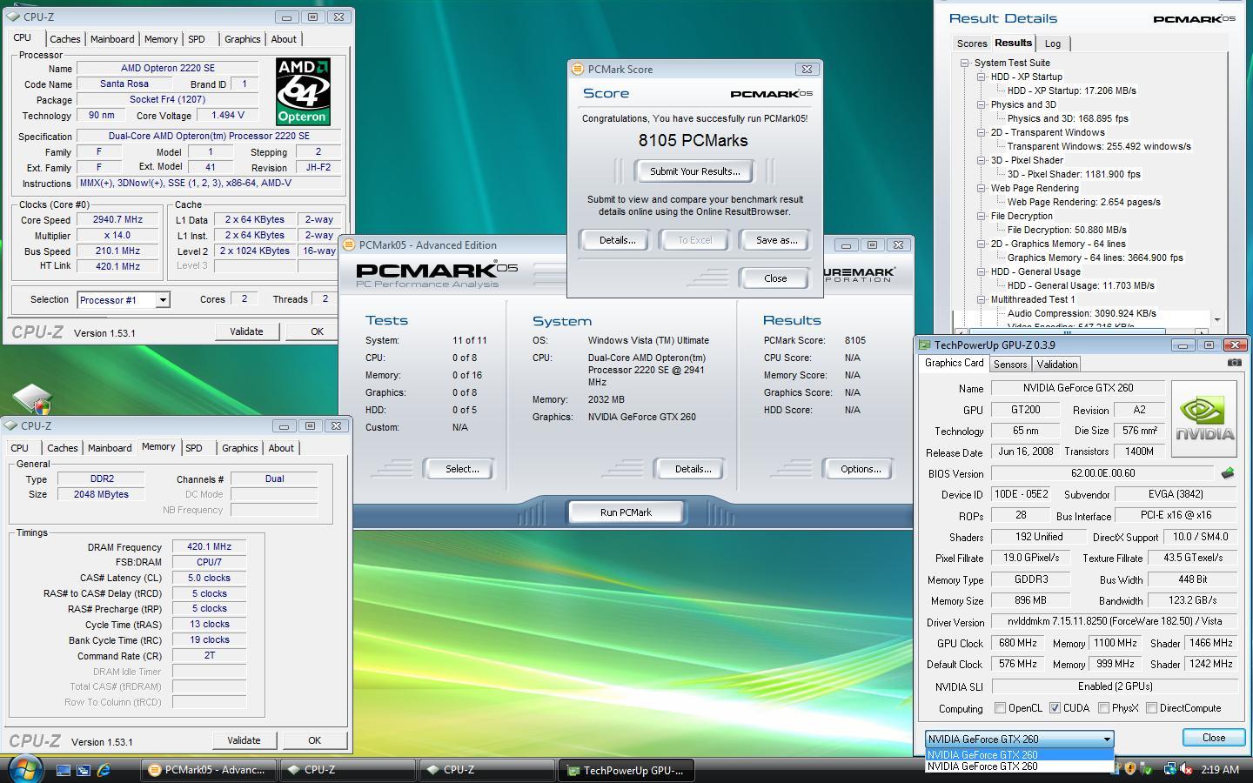Click the PCMark05 Advanced Edition title bar icon
The width and height of the screenshot is (1253, 783).
[348, 244]
